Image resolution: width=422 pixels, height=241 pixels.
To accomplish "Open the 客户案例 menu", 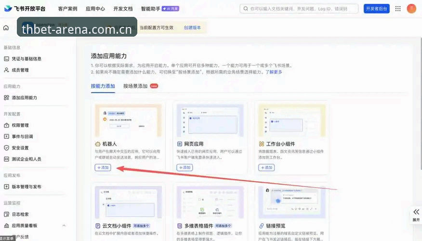I will (x=67, y=9).
